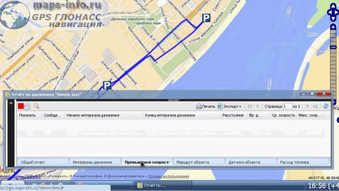Screen dimensions: 339x191
Task: Click the Ср. скорость column header
Action: (x=283, y=116)
